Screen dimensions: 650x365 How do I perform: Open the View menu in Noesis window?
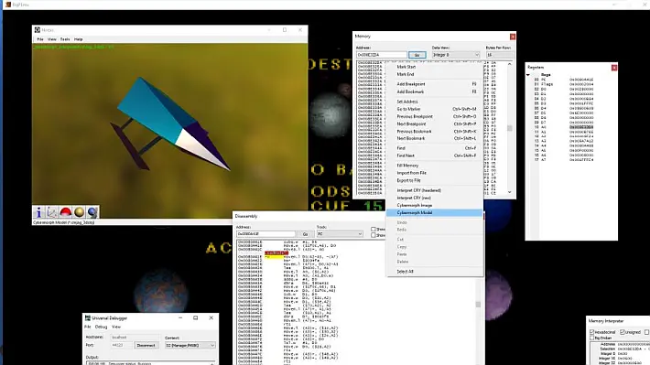[x=52, y=39]
